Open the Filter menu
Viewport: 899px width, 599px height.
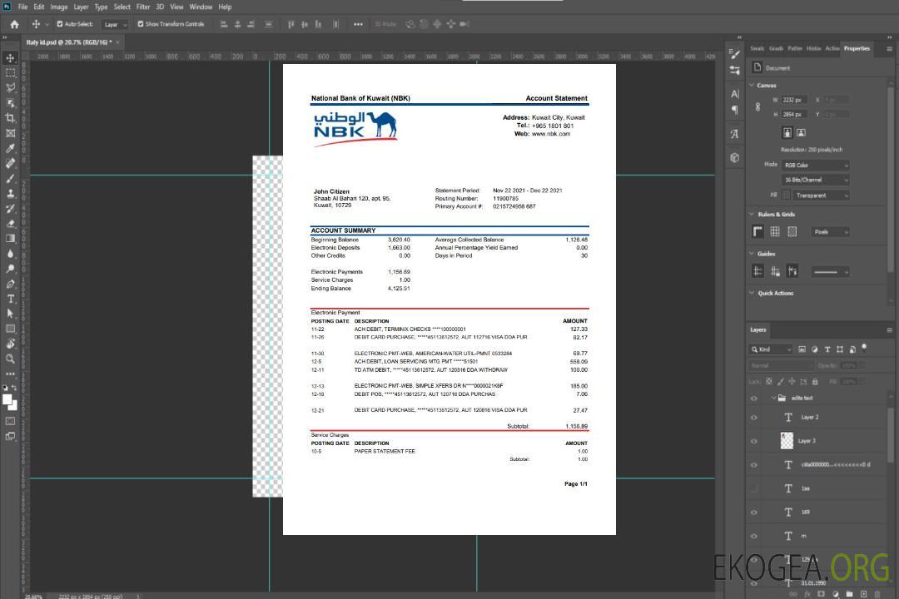point(143,7)
